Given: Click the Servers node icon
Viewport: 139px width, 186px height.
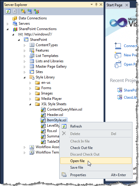Looking at the screenshot, I should click(15, 24).
